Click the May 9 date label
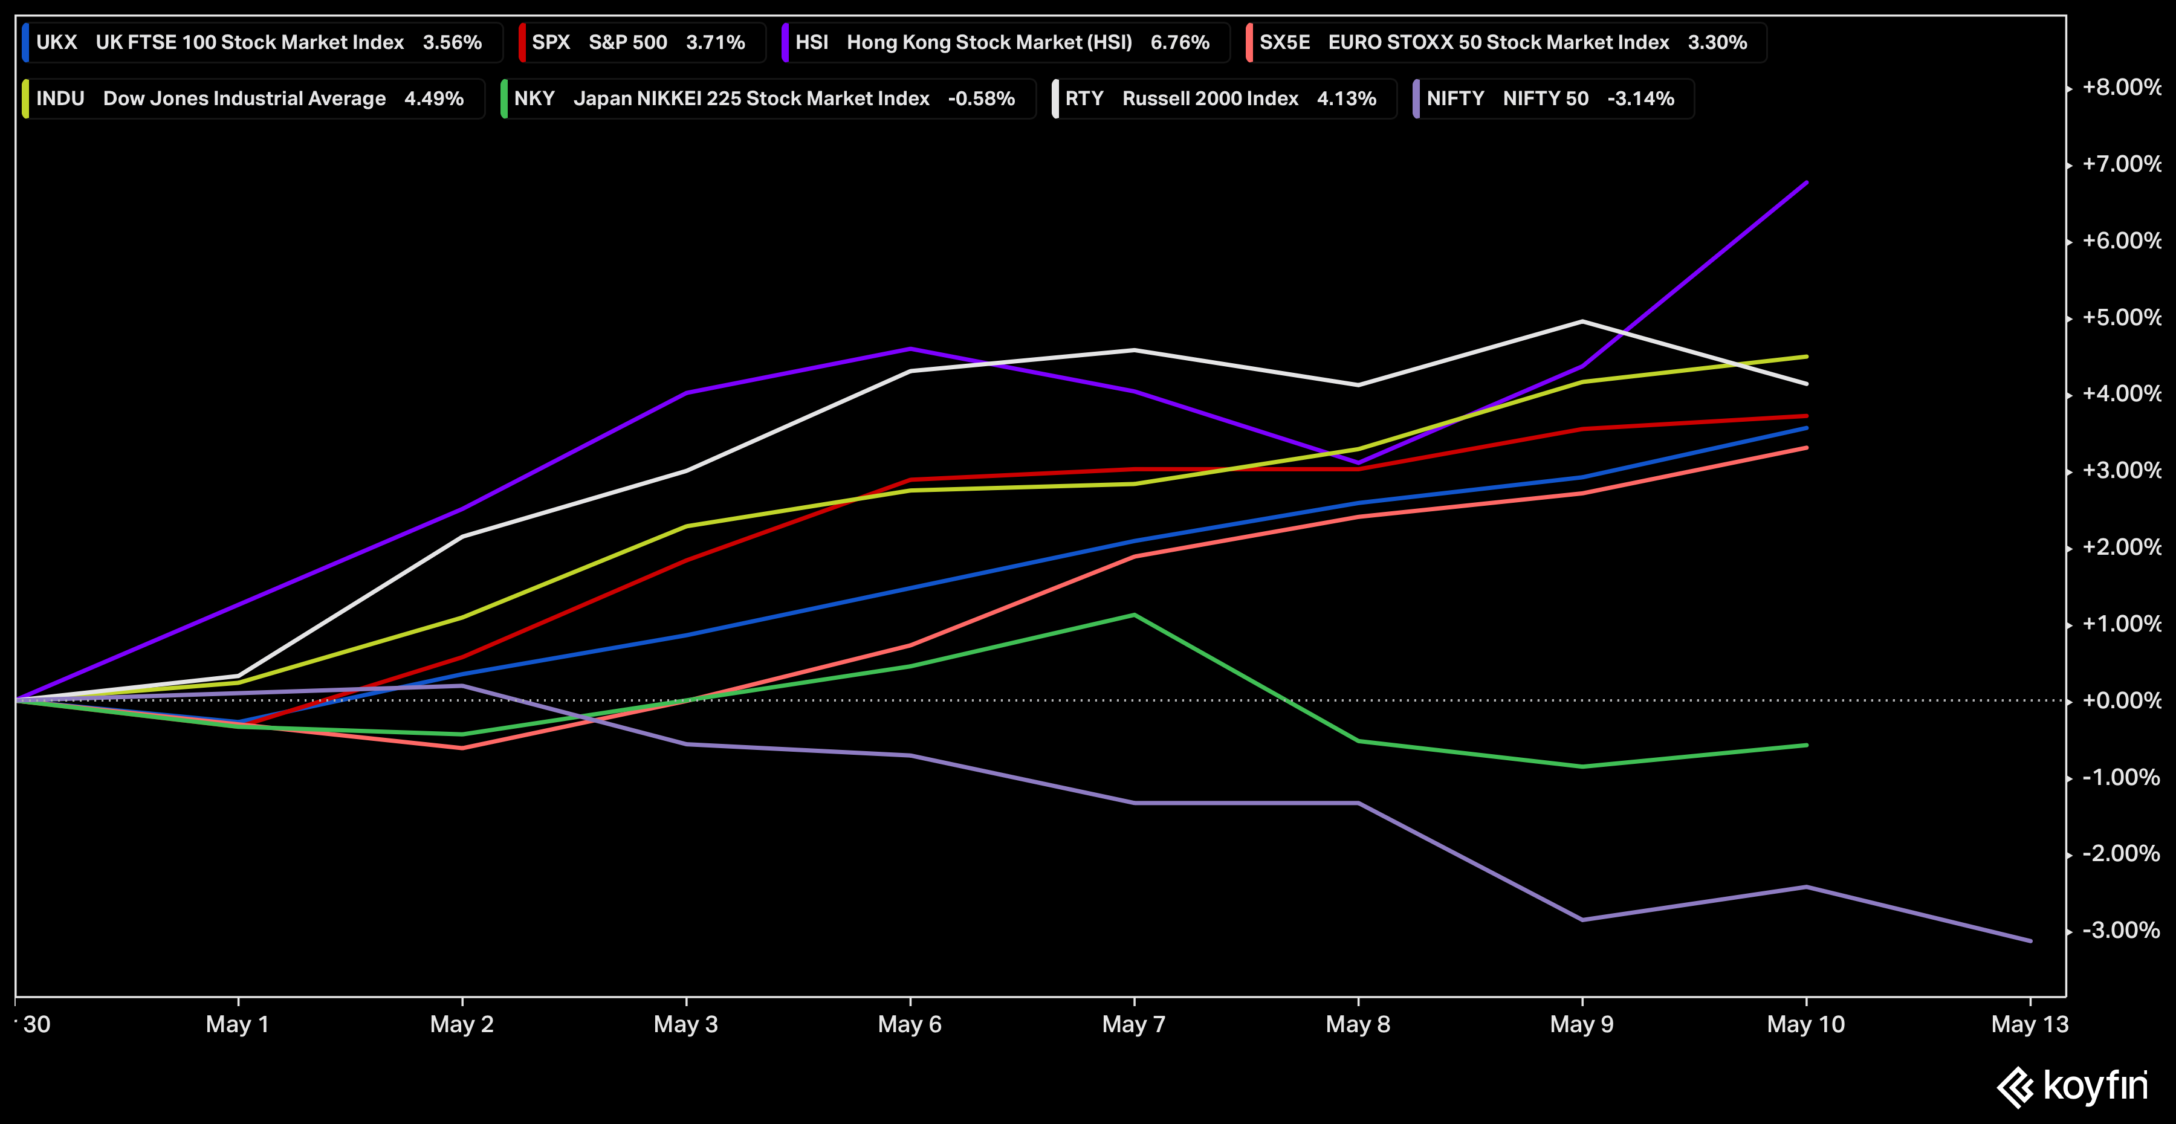2176x1124 pixels. click(1581, 1024)
